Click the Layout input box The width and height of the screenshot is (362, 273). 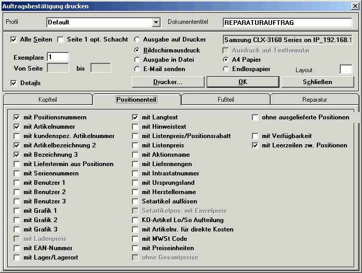coord(345,70)
